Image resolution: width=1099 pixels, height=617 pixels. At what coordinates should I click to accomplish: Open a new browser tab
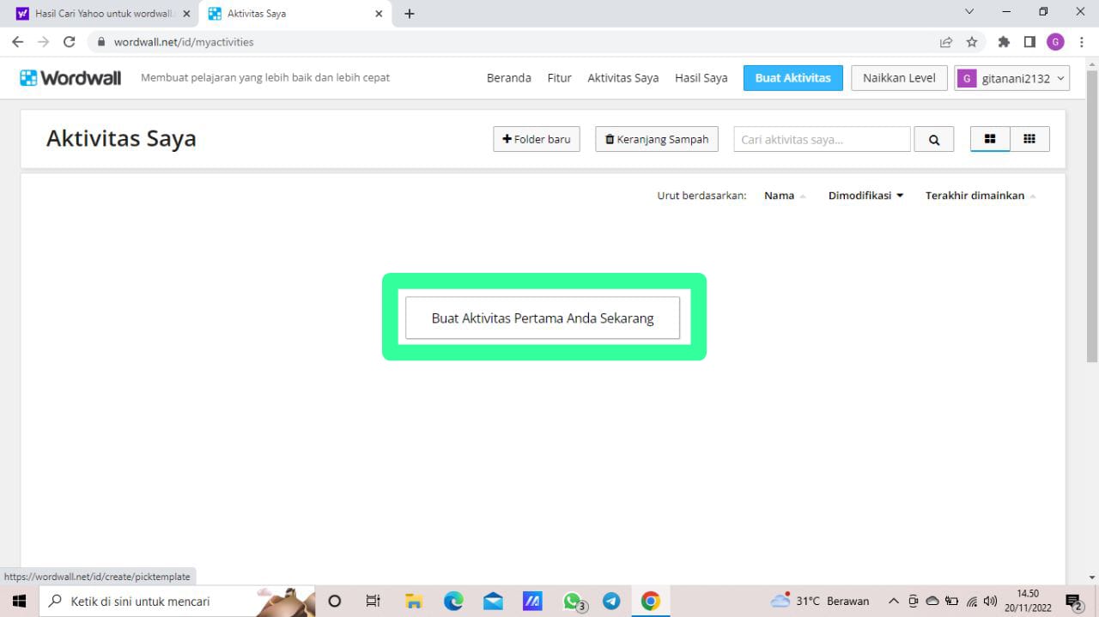tap(410, 14)
